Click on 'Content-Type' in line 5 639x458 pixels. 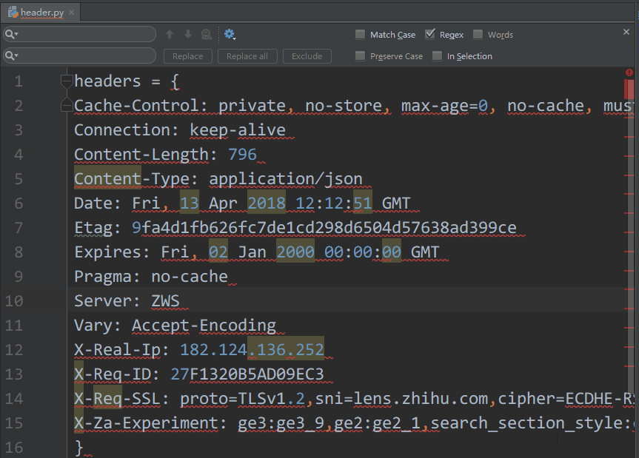click(x=132, y=179)
